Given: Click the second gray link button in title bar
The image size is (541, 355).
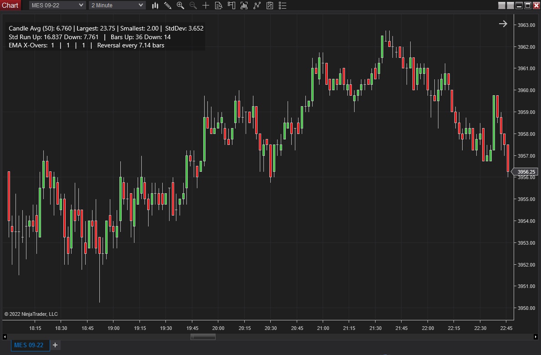Looking at the screenshot, I should point(510,5).
